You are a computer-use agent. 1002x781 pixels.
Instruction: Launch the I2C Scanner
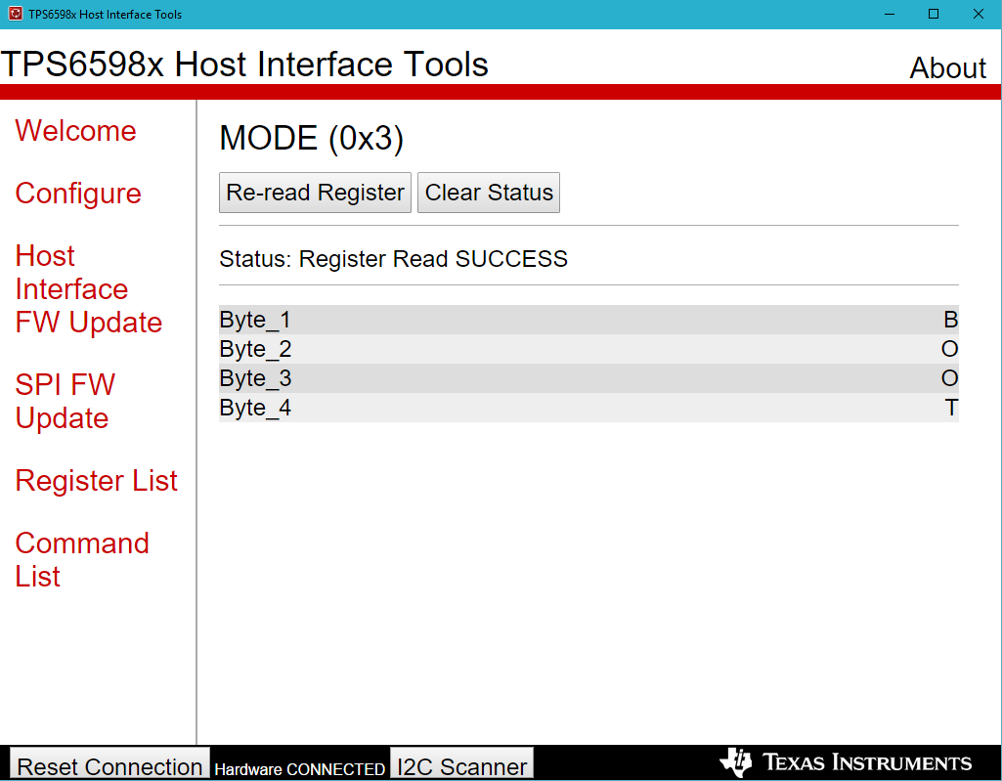[461, 766]
